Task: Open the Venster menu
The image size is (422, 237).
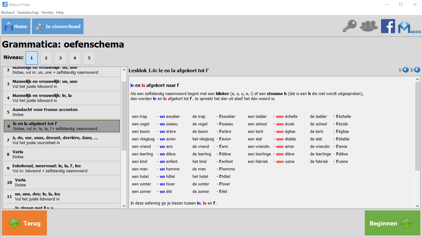Action: pos(47,13)
